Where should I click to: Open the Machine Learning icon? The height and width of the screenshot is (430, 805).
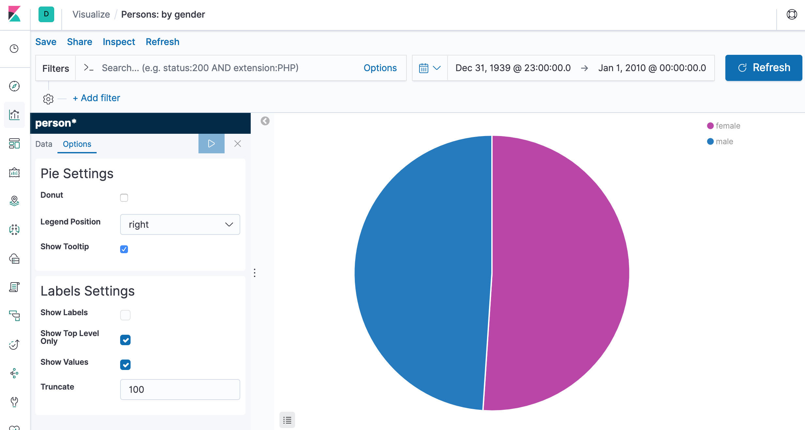pyautogui.click(x=14, y=230)
